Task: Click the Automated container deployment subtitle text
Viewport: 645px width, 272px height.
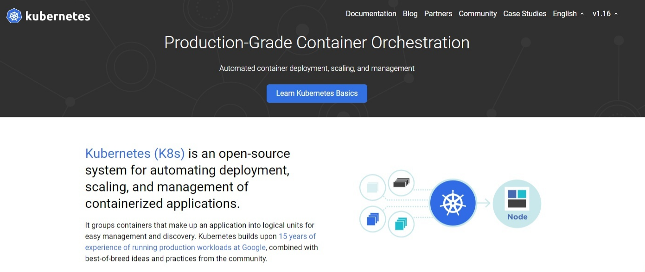Action: click(317, 68)
